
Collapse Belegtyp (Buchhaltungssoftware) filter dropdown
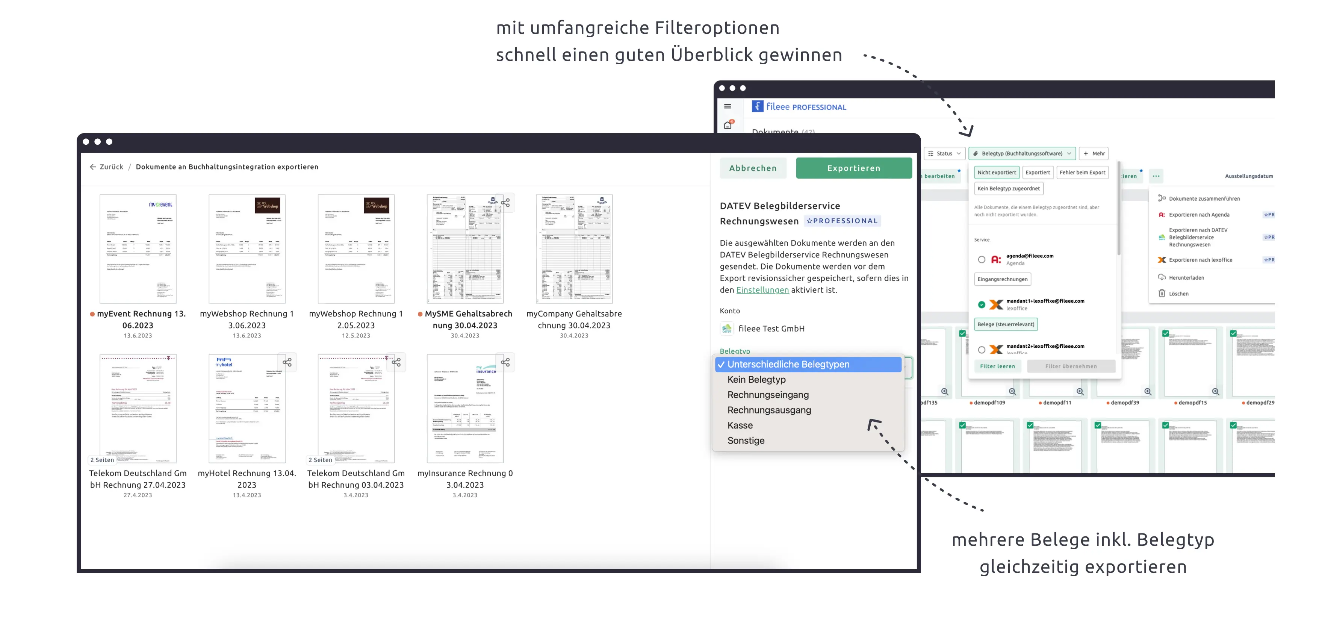[1022, 154]
